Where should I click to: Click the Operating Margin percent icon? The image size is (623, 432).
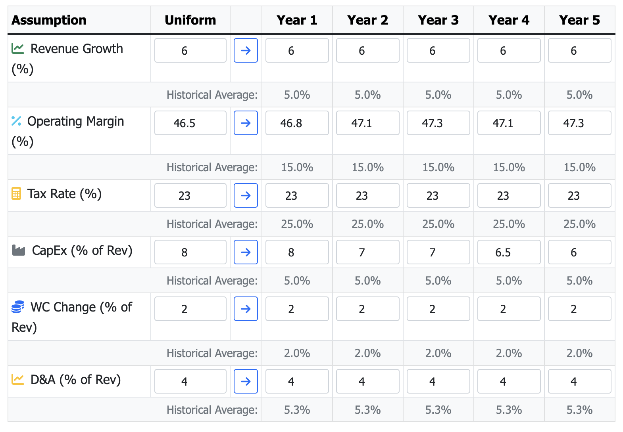pos(16,121)
